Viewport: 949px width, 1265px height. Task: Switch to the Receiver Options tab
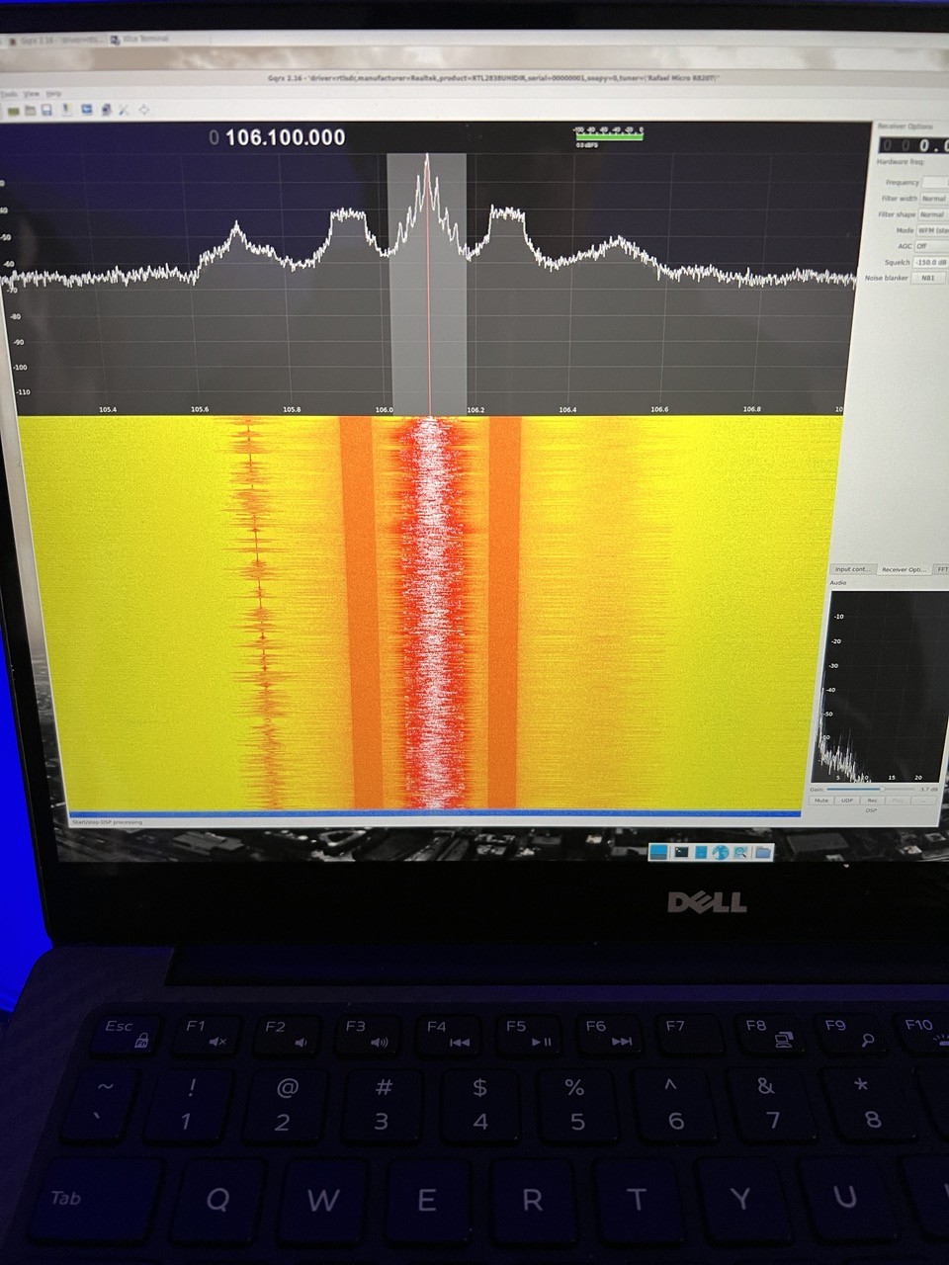pos(904,569)
